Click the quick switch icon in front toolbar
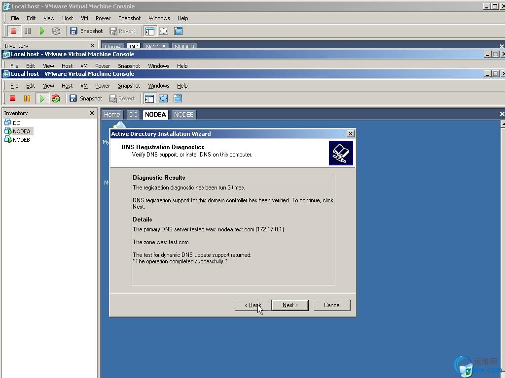The width and height of the screenshot is (505, 378). (178, 98)
